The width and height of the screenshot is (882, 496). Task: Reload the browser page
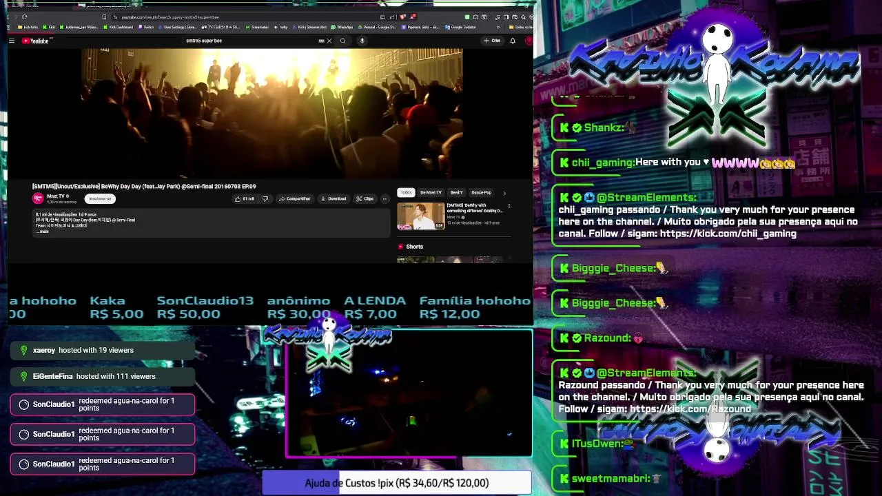tap(25, 17)
